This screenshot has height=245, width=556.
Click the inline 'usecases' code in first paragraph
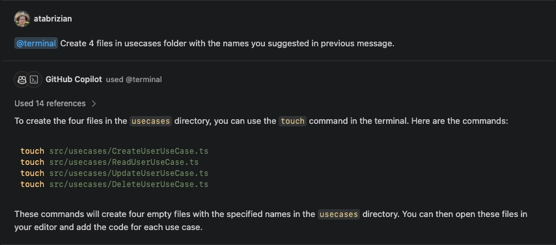point(150,121)
